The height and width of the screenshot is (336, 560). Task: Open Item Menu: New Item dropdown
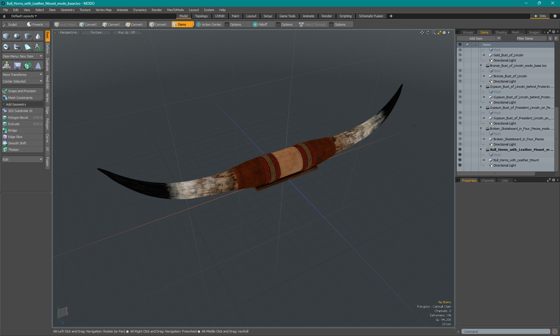pos(22,56)
